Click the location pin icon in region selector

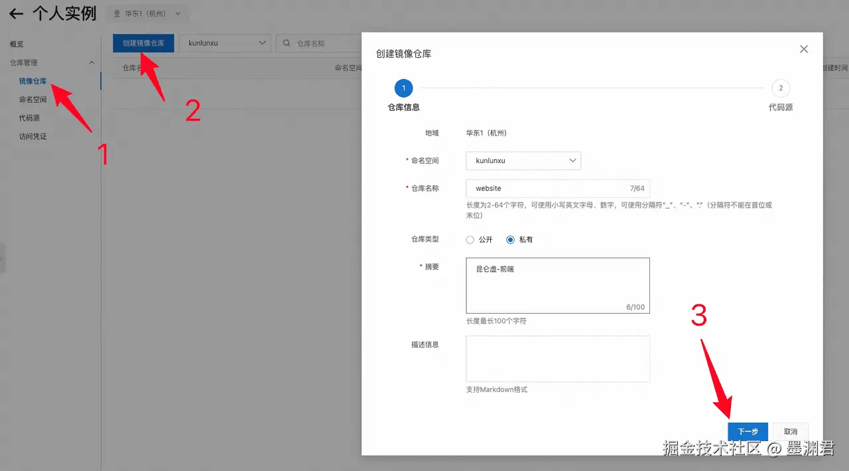[x=117, y=13]
